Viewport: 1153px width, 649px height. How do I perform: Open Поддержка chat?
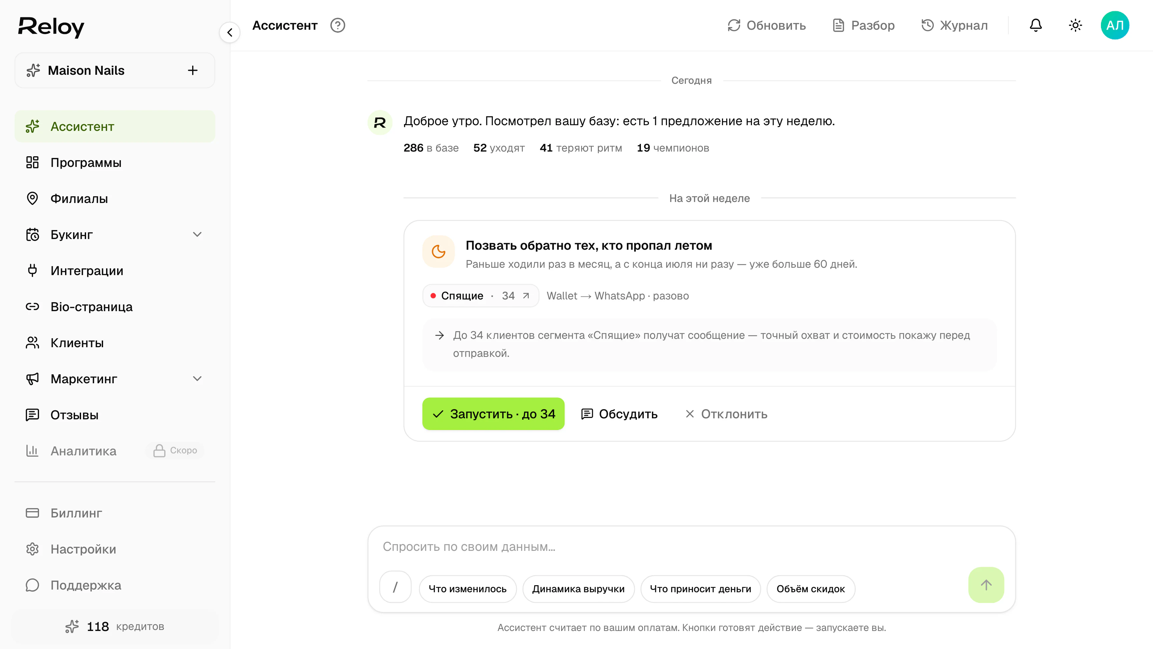(x=115, y=585)
